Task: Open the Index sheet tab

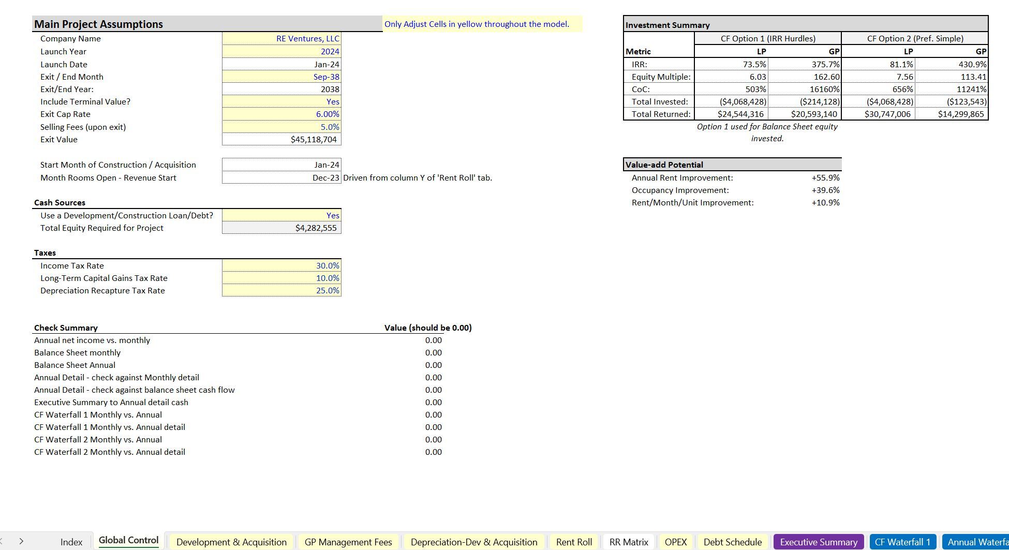Action: pyautogui.click(x=71, y=542)
